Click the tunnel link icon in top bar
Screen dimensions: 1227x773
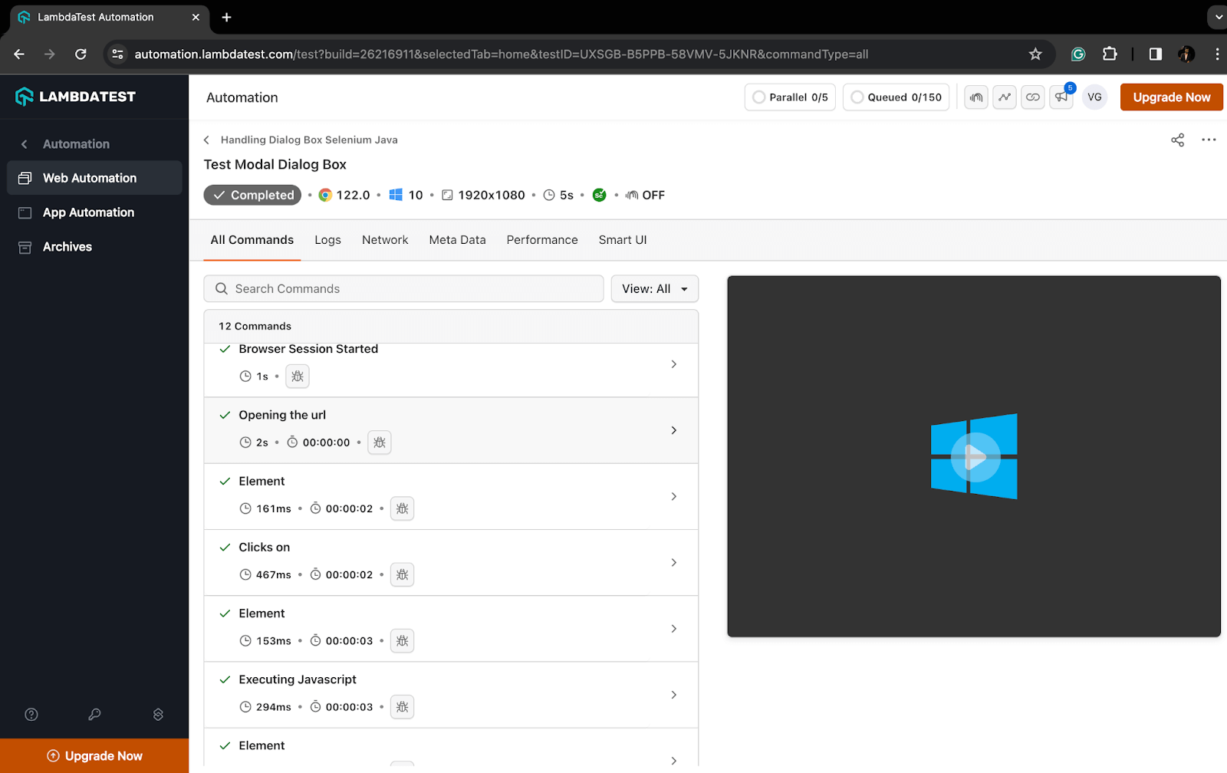1032,97
